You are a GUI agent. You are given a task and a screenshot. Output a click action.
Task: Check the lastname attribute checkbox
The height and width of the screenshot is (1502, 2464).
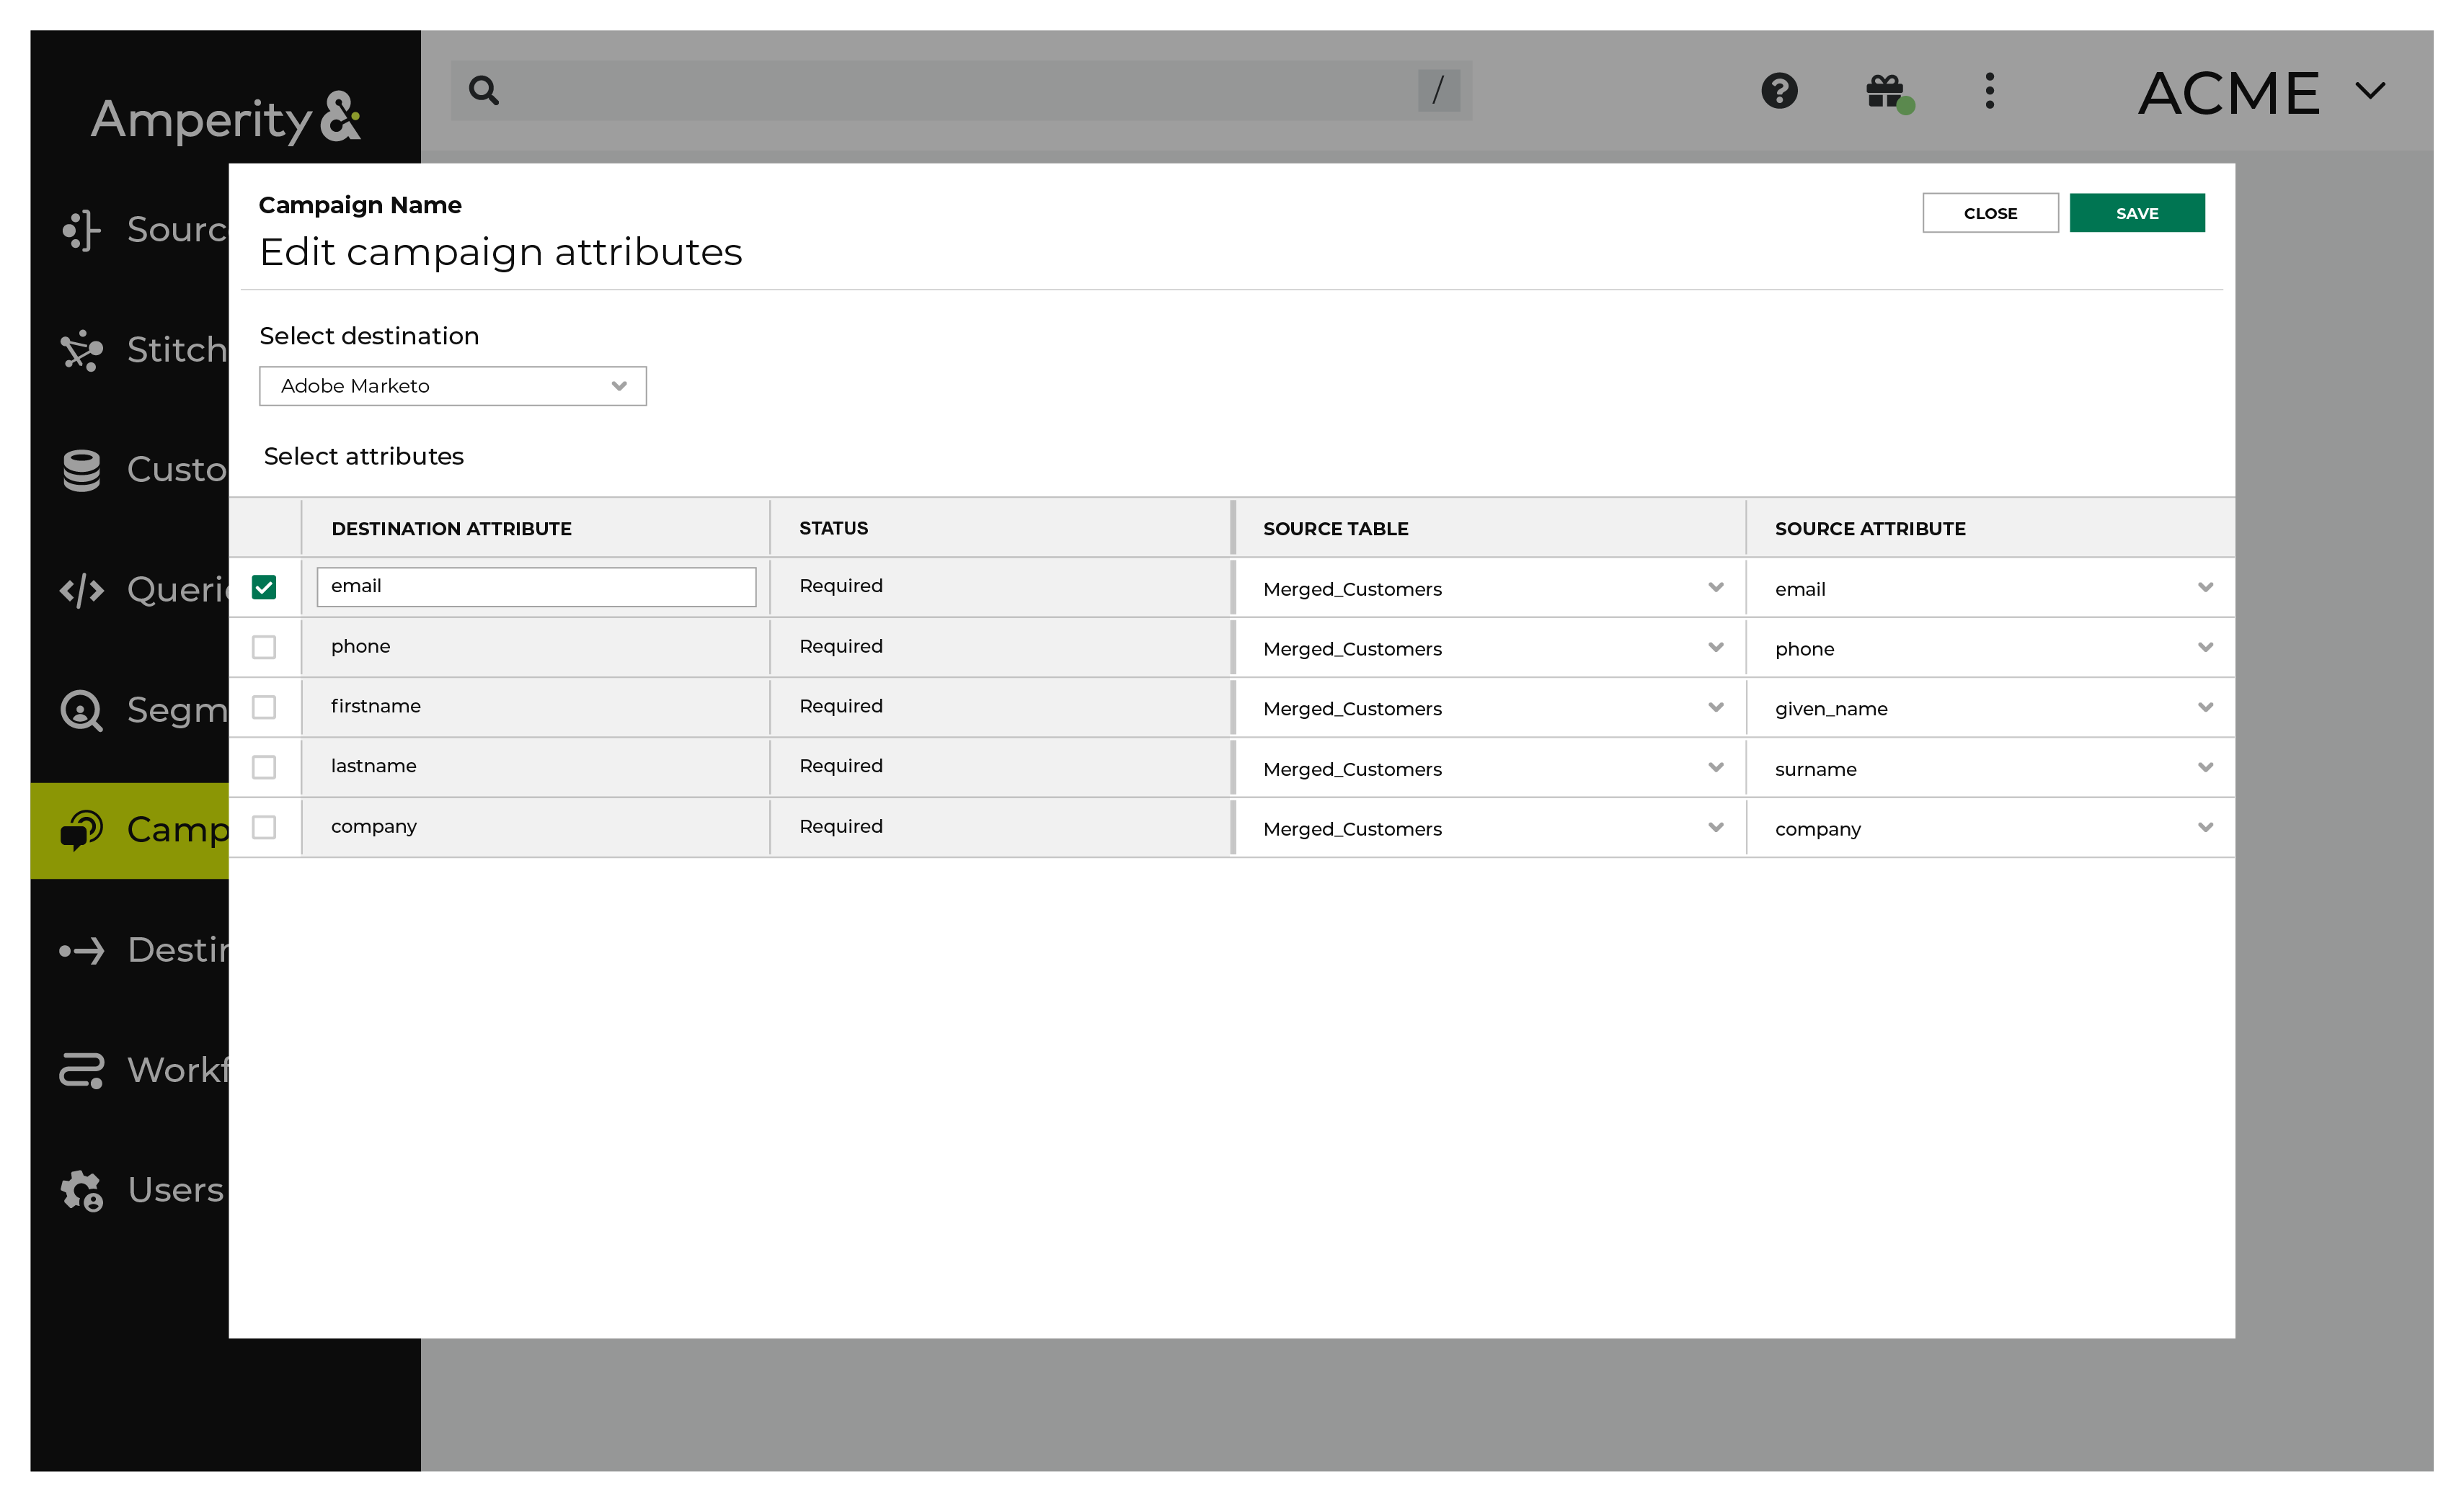pyautogui.click(x=264, y=766)
